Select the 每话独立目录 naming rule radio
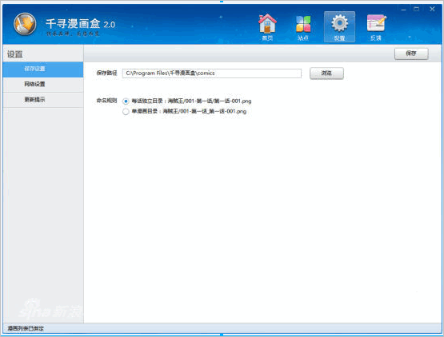Screen dimensions: 444x337 [x=126, y=101]
